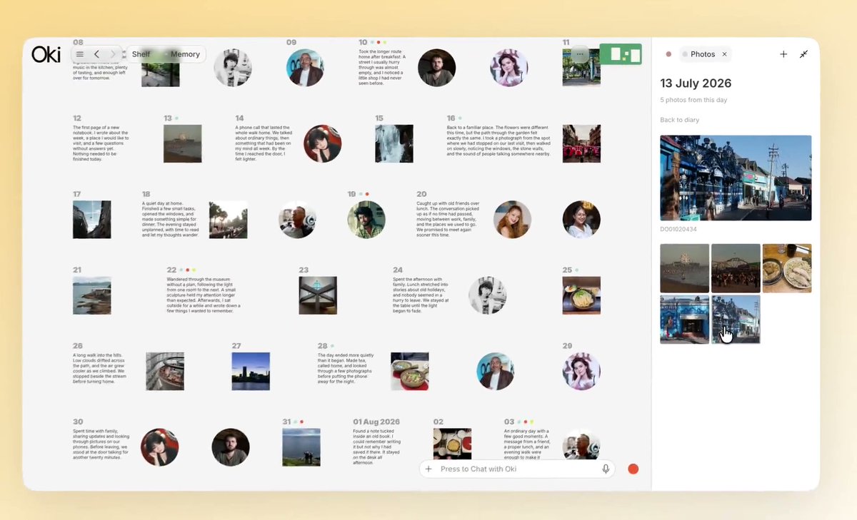857x520 pixels.
Task: Open the spiral building photo on day 26
Action: click(x=165, y=371)
